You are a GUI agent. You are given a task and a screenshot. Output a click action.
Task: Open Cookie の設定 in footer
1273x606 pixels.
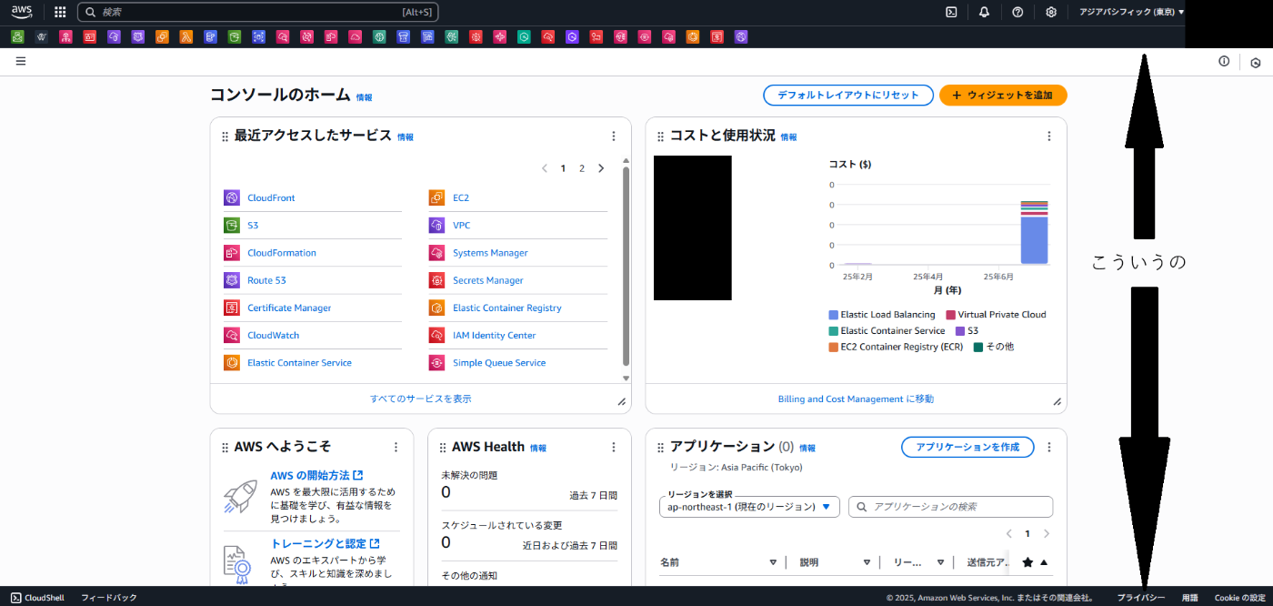pyautogui.click(x=1240, y=598)
